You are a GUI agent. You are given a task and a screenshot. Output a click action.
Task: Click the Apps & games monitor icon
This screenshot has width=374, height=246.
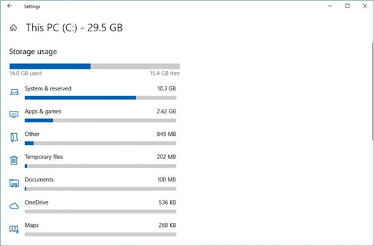(14, 114)
